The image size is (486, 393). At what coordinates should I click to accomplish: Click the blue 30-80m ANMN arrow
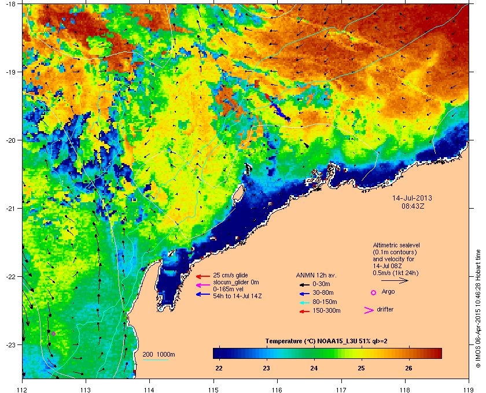[x=305, y=294]
